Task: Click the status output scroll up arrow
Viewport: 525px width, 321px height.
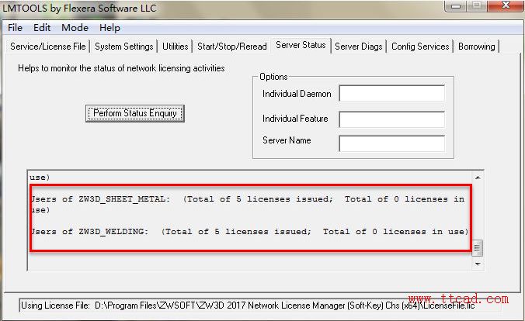Action: pyautogui.click(x=478, y=178)
